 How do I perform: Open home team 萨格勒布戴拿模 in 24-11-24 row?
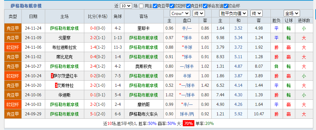(64, 28)
